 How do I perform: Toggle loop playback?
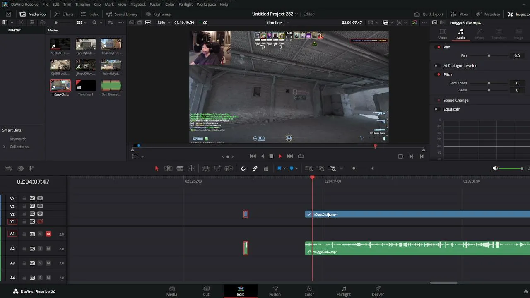pos(301,156)
